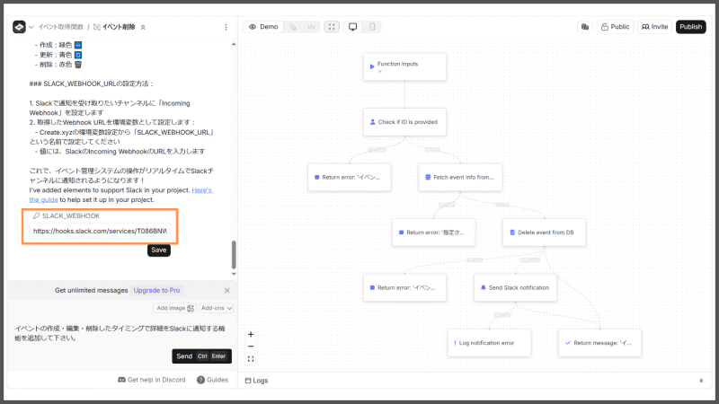Select the Send Slack notification node
Screen dimensions: 719x404
click(x=515, y=287)
